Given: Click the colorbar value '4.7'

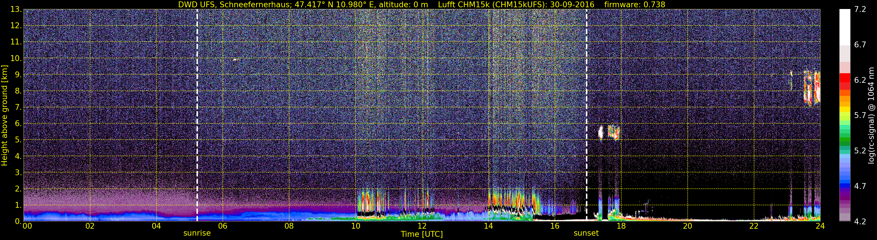Looking at the screenshot, I should click(x=860, y=186).
